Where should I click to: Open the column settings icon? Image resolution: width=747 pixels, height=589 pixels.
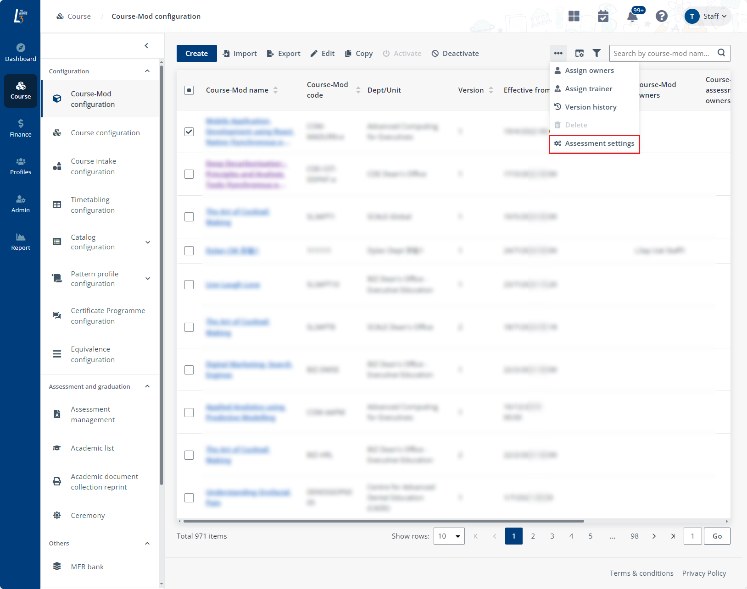pos(580,54)
